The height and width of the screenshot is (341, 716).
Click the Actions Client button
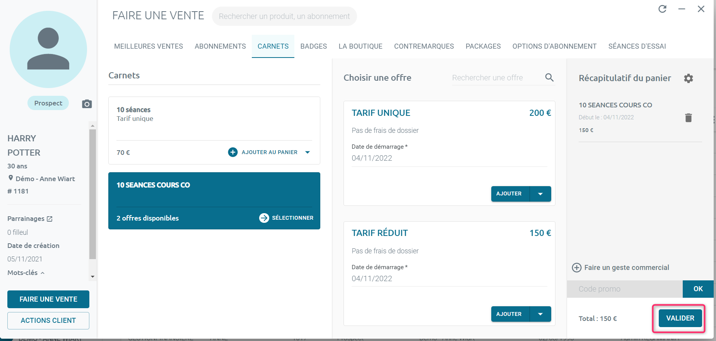coord(48,321)
